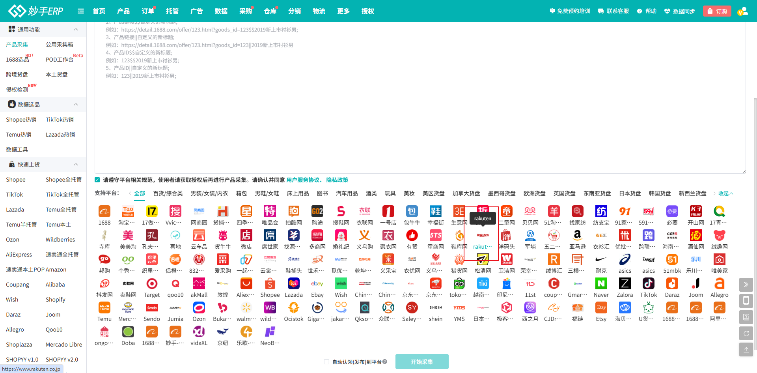
Task: Select the 1688 platform icon
Action: point(104,212)
